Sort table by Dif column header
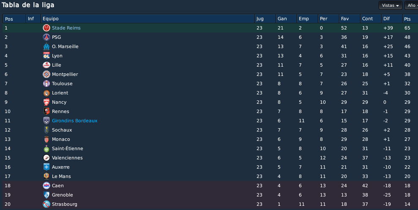This screenshot has height=210, width=418. click(392, 19)
